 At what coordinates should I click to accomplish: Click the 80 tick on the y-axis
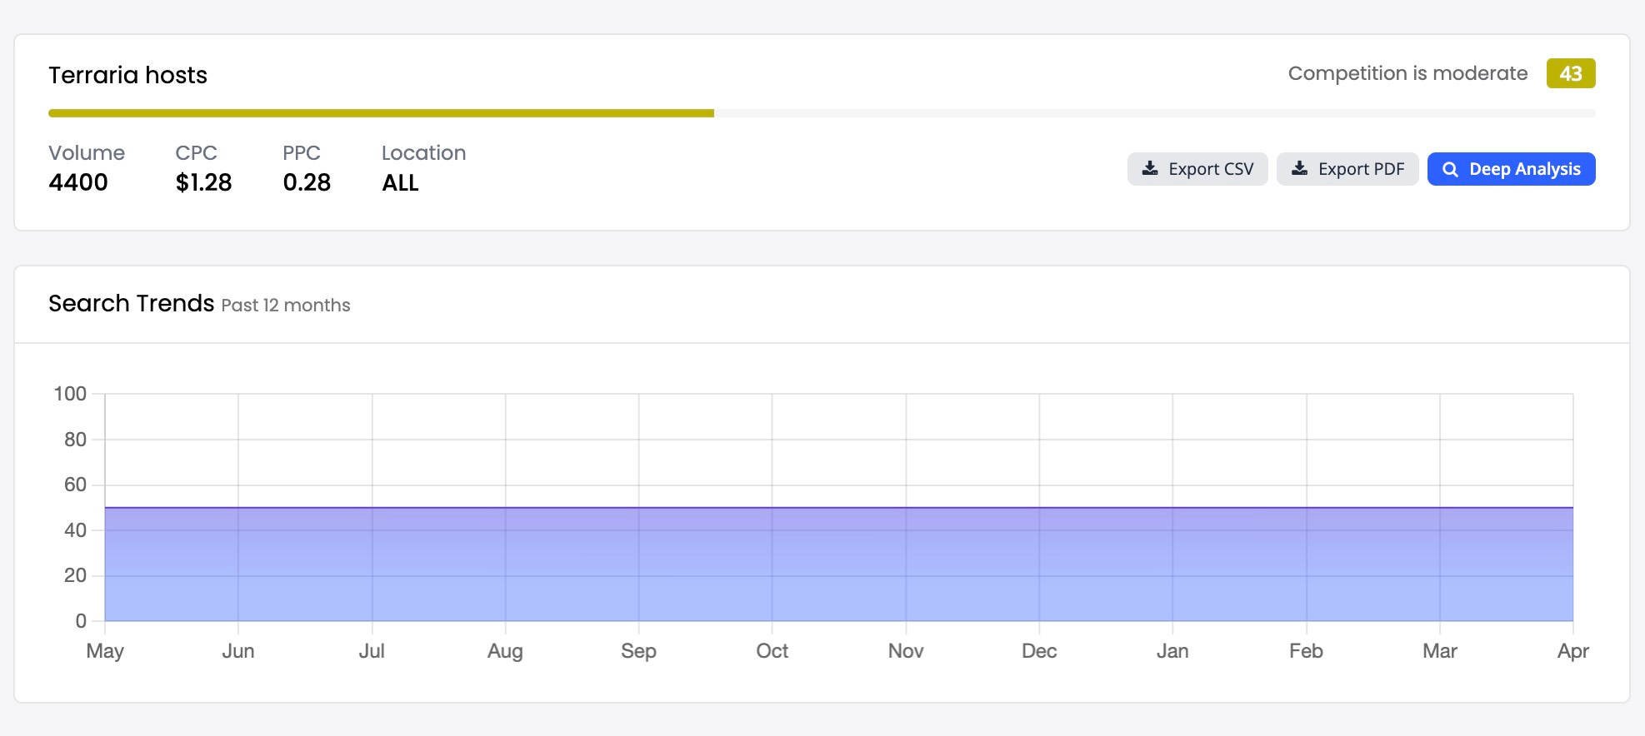75,440
